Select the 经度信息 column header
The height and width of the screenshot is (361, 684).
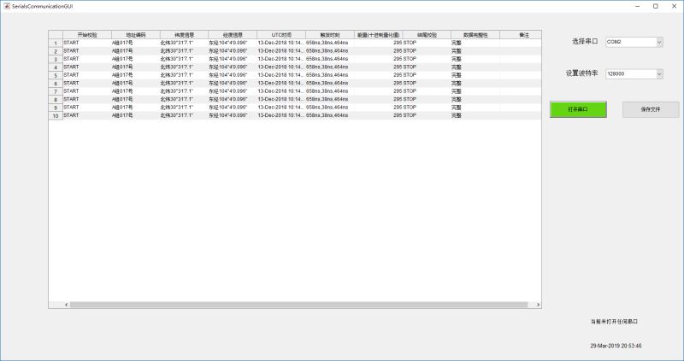(233, 35)
